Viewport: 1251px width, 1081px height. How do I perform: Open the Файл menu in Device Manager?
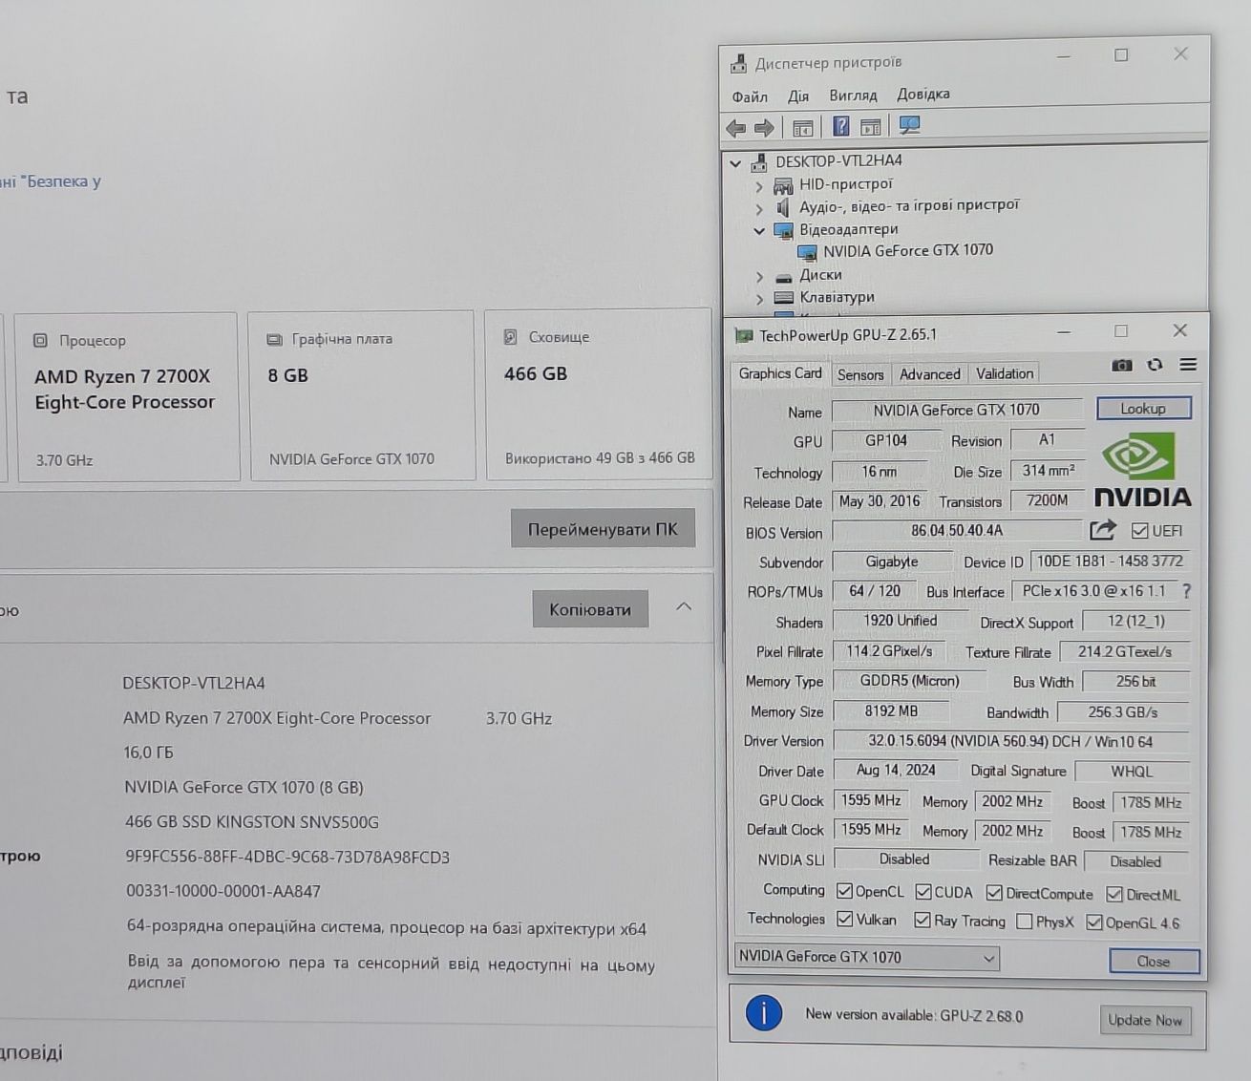click(750, 96)
